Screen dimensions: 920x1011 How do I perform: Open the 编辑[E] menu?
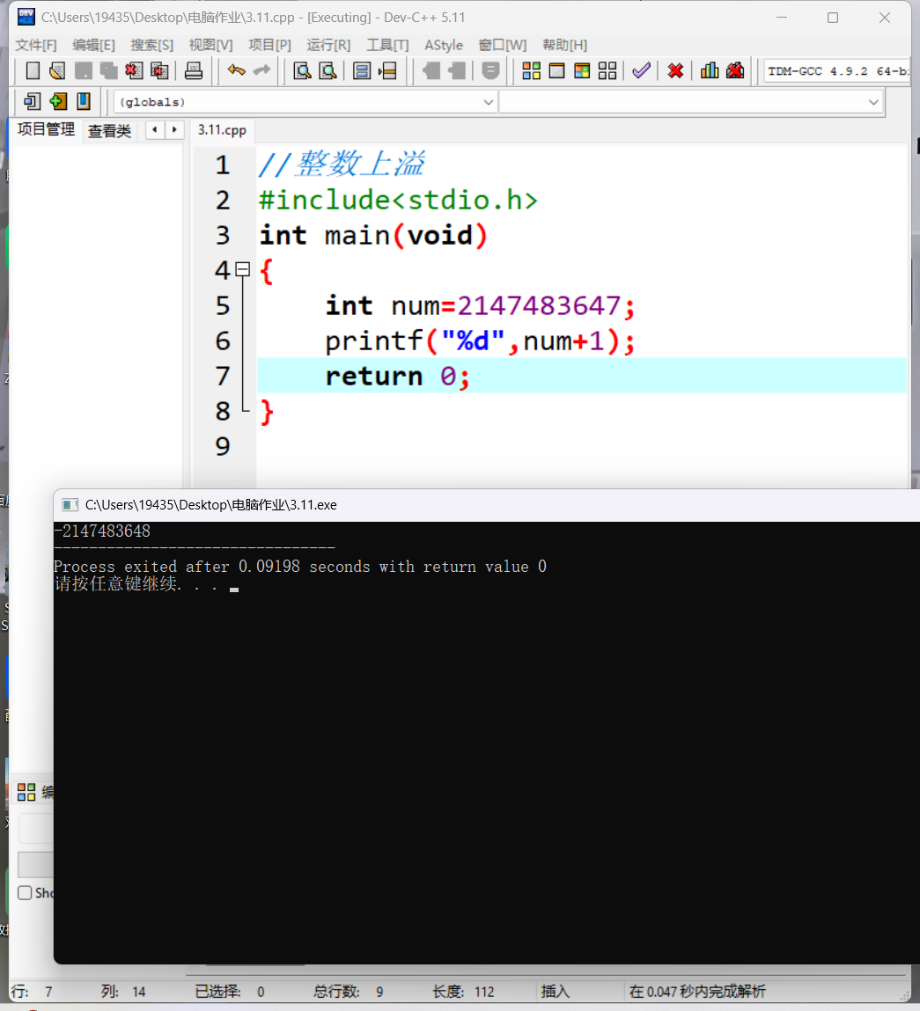pos(93,45)
